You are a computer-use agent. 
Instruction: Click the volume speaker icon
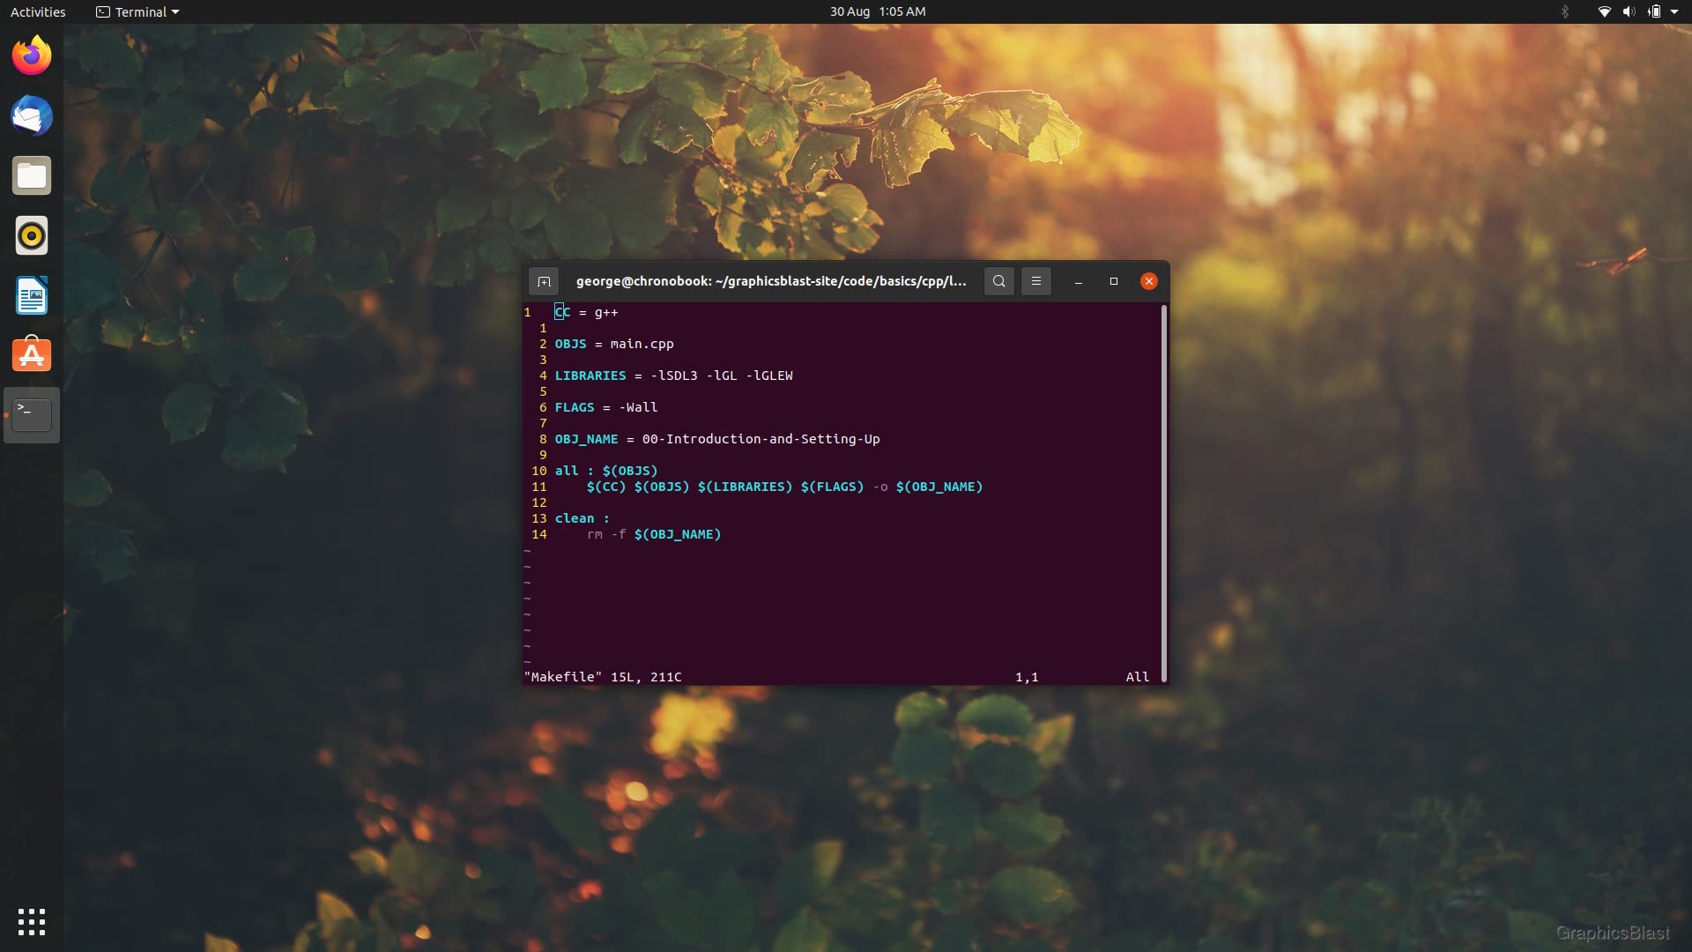click(1629, 11)
